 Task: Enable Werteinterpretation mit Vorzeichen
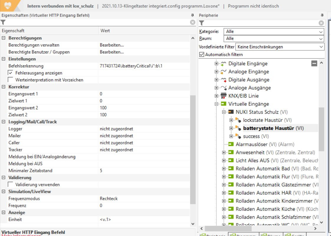pos(11,80)
